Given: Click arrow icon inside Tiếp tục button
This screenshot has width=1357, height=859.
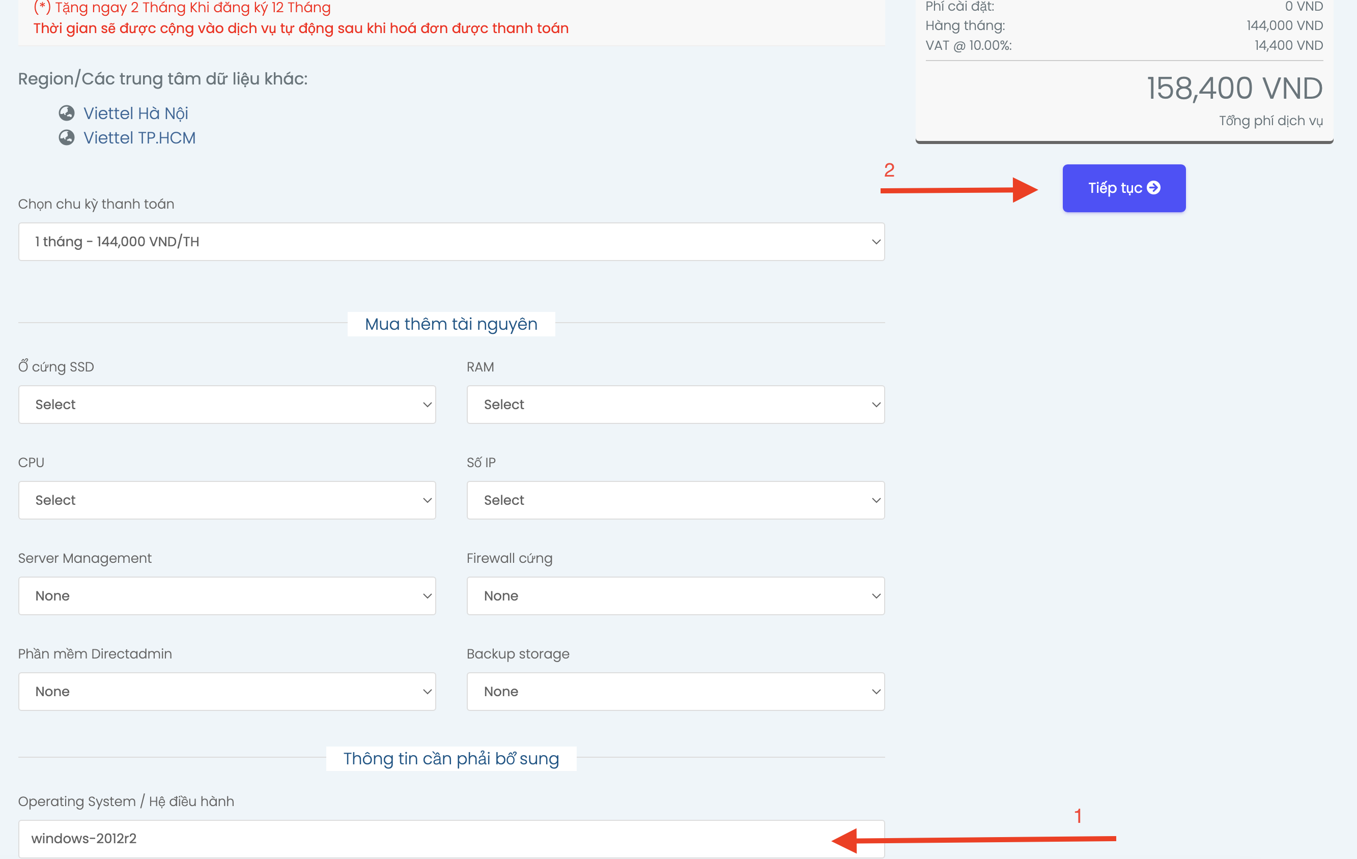Looking at the screenshot, I should (1153, 188).
